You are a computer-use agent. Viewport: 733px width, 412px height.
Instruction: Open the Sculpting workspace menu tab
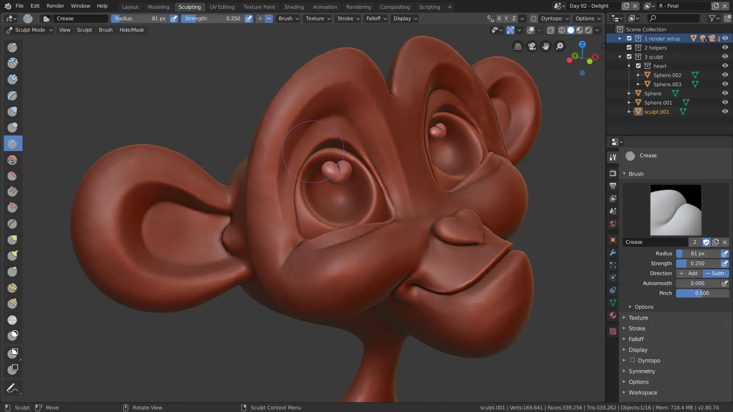tap(190, 6)
